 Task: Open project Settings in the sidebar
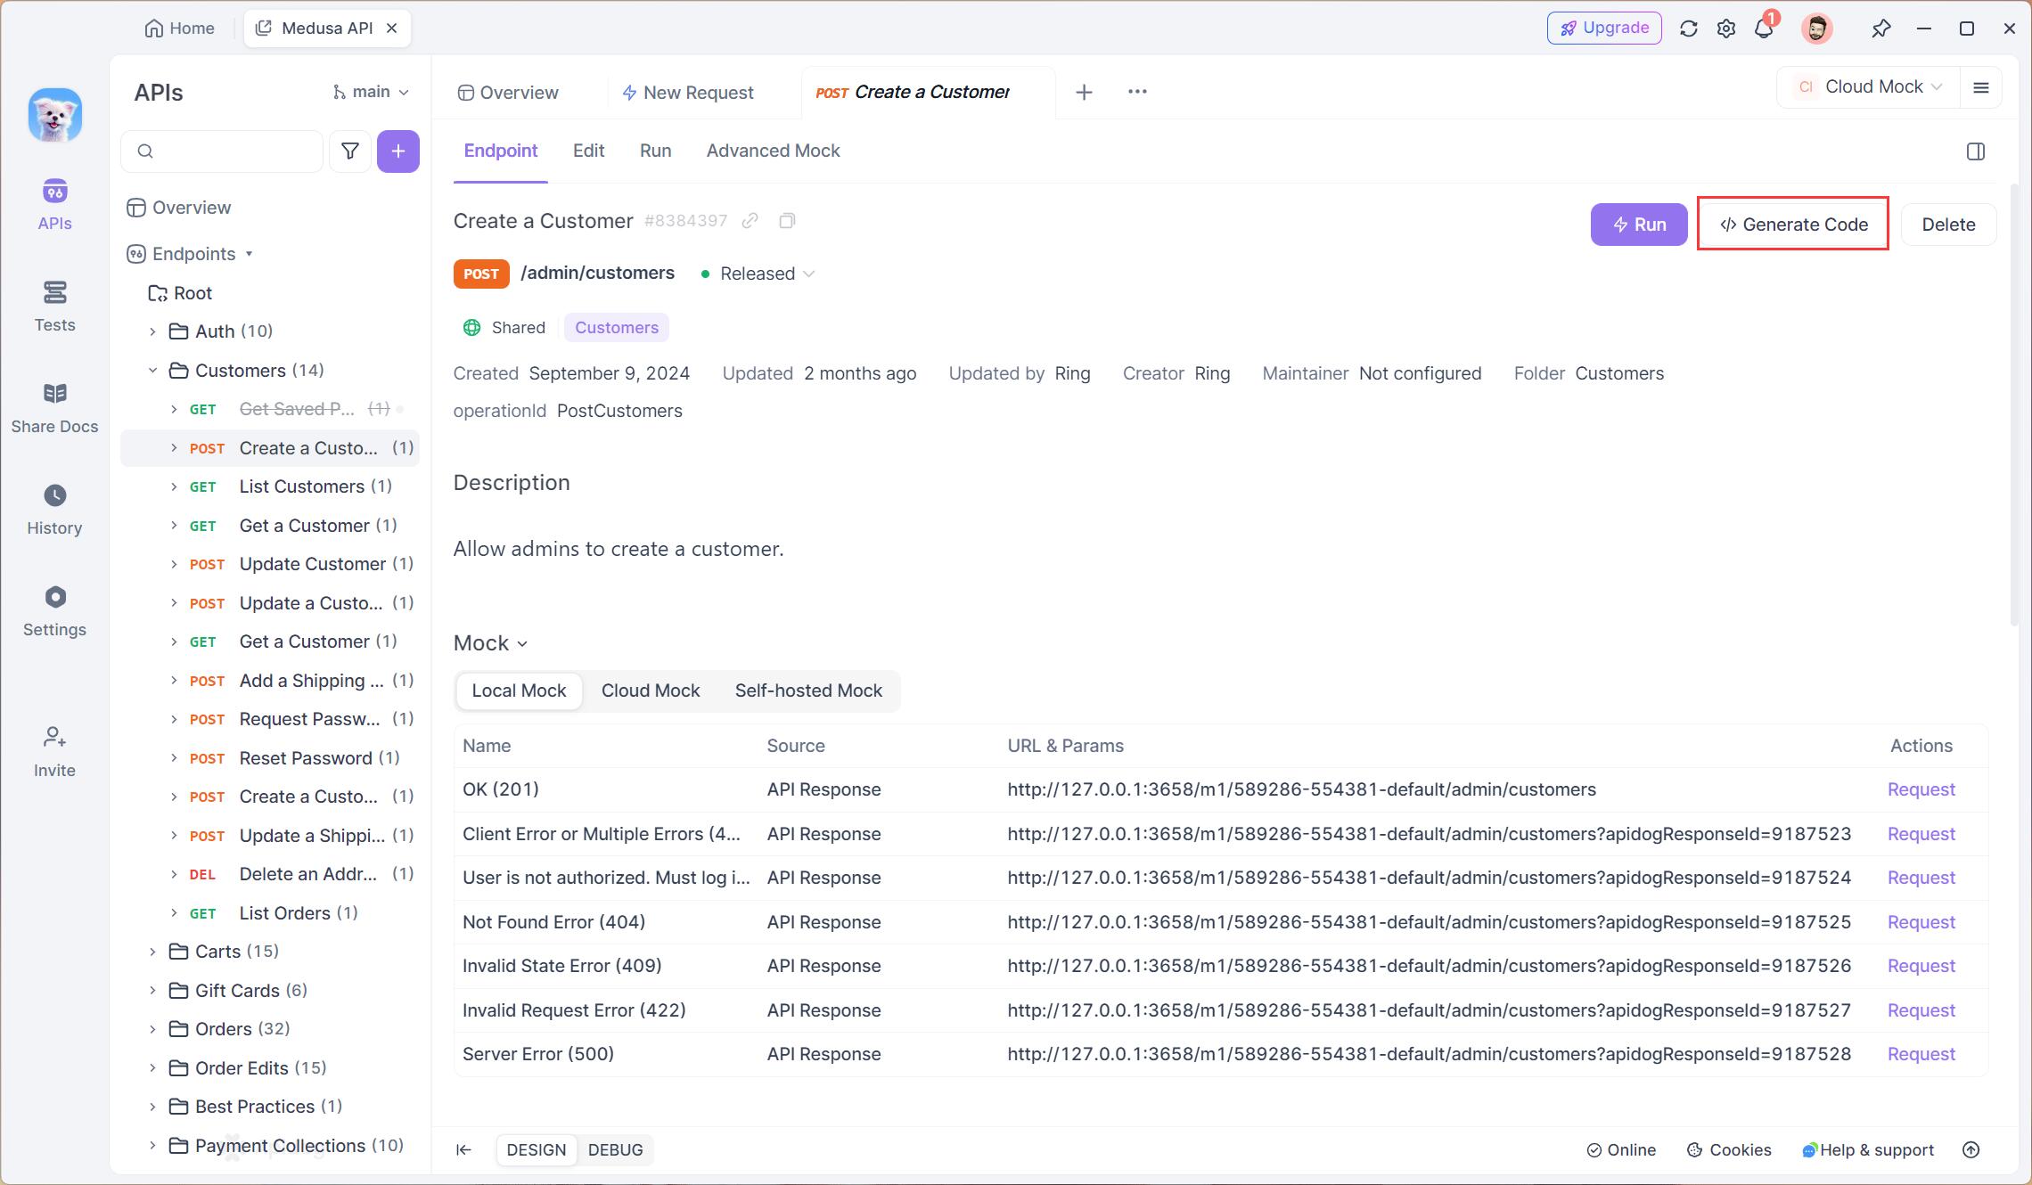point(54,611)
